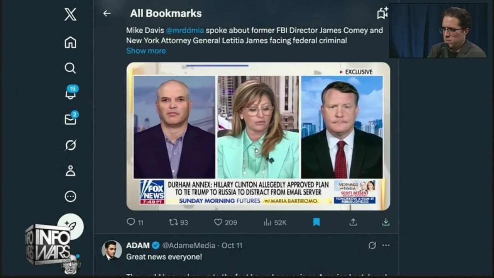Screen dimensions: 494x278
Task: Open more options on ADAM's post
Action: click(386, 245)
